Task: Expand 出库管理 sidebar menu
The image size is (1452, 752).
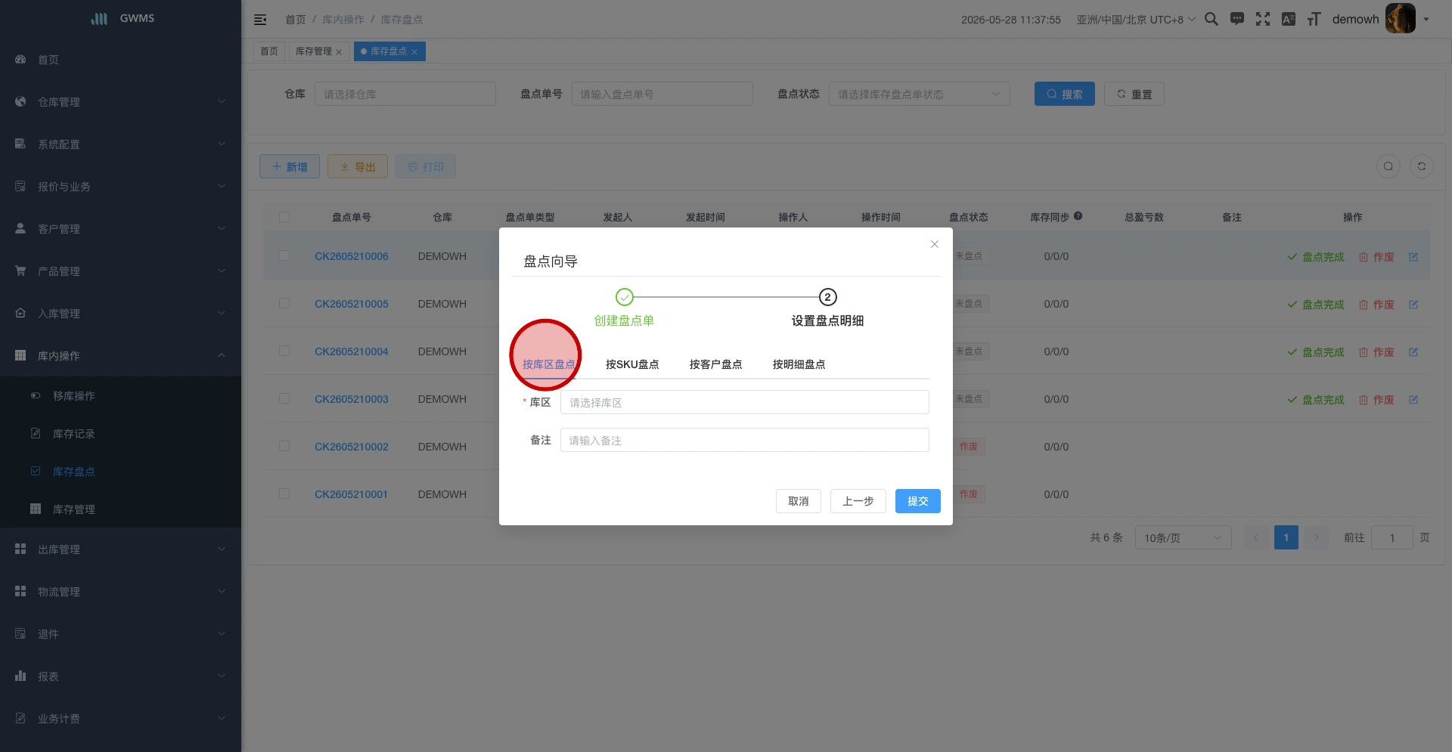Action: point(120,549)
